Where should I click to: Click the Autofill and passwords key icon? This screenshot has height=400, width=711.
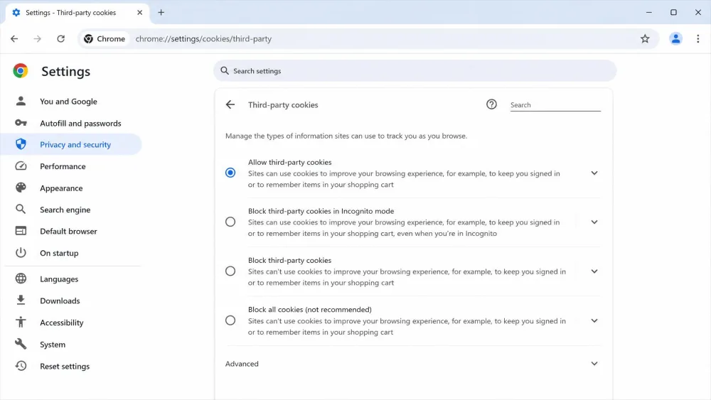click(x=21, y=123)
